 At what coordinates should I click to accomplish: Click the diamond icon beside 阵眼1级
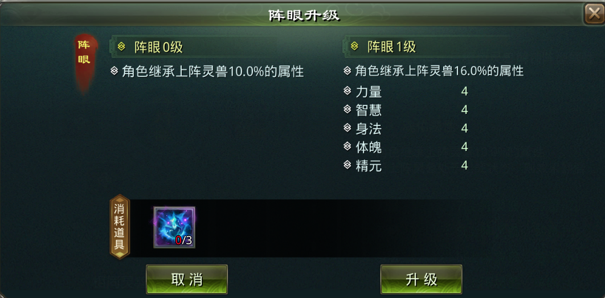[x=354, y=47]
